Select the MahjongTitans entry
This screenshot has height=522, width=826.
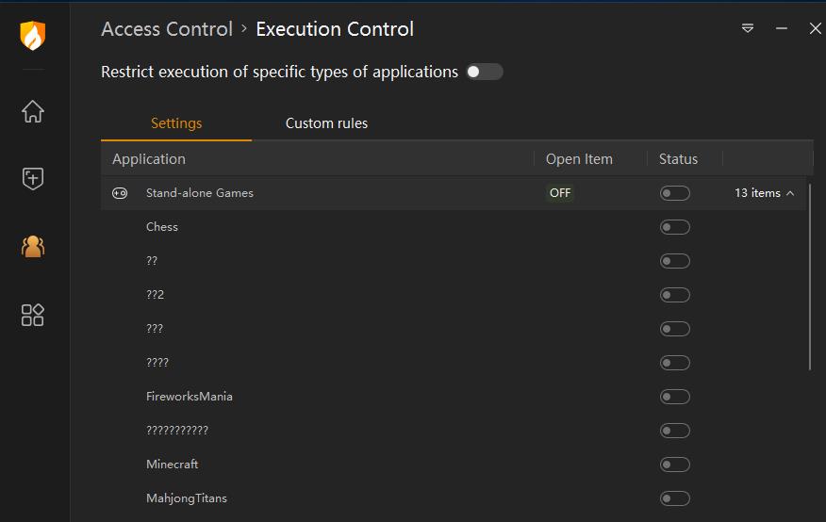pyautogui.click(x=187, y=498)
